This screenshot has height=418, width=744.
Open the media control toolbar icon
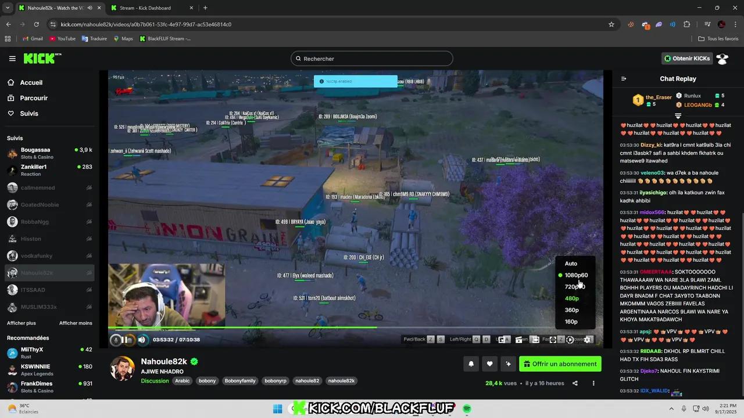coord(707,24)
